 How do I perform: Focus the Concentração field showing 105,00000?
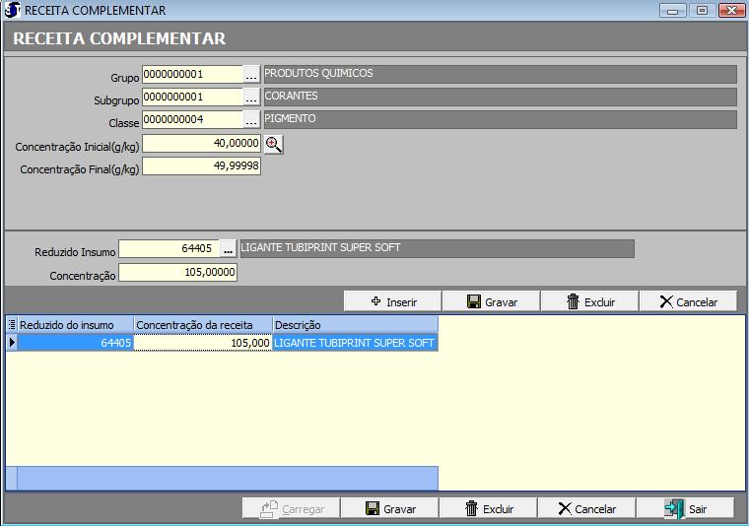click(177, 273)
